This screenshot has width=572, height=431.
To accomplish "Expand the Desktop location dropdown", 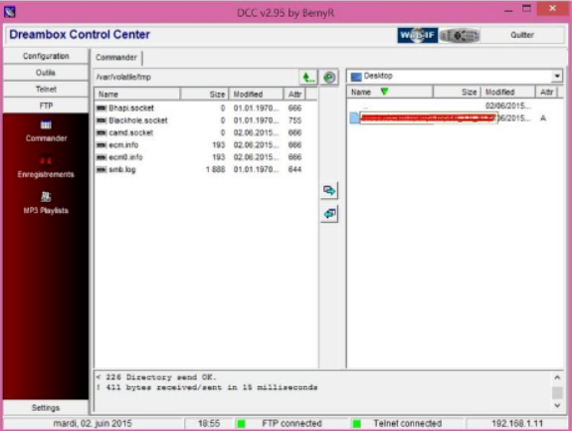I will coord(557,76).
